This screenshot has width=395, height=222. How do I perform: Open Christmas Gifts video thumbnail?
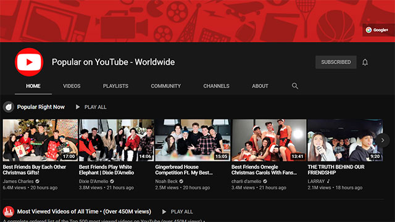click(x=40, y=140)
